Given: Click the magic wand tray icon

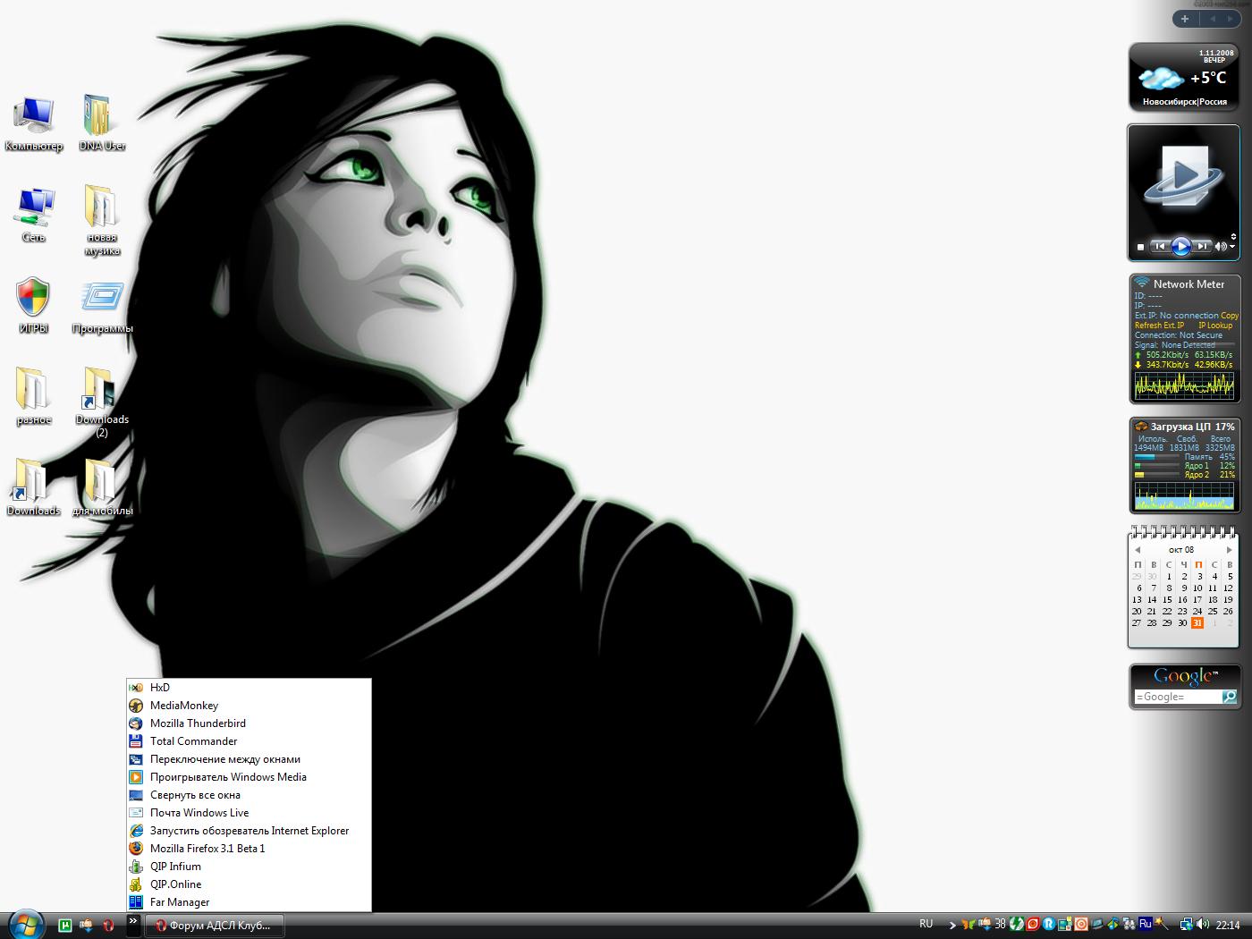Looking at the screenshot, I should point(1162,925).
